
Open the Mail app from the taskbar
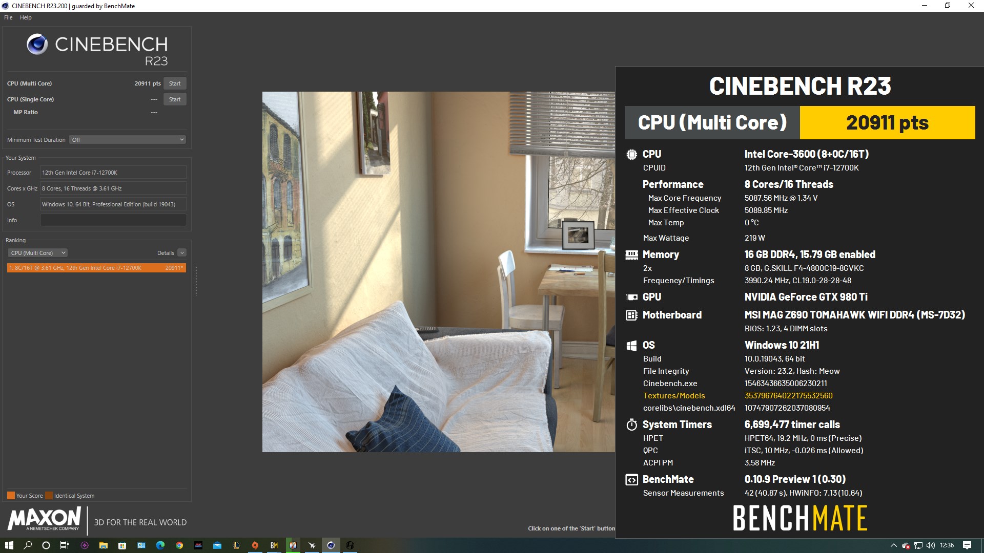click(217, 545)
